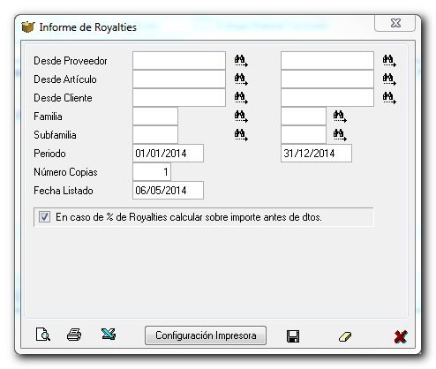
Task: Click the first Familia binoculars search icon
Action: (241, 117)
